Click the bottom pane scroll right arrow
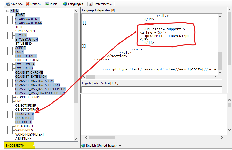Screen dimensions: 232x150 point(222,137)
